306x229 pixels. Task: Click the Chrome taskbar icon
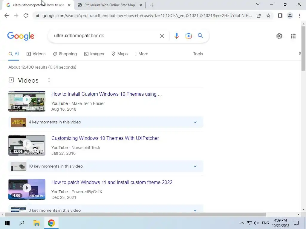coord(51,223)
